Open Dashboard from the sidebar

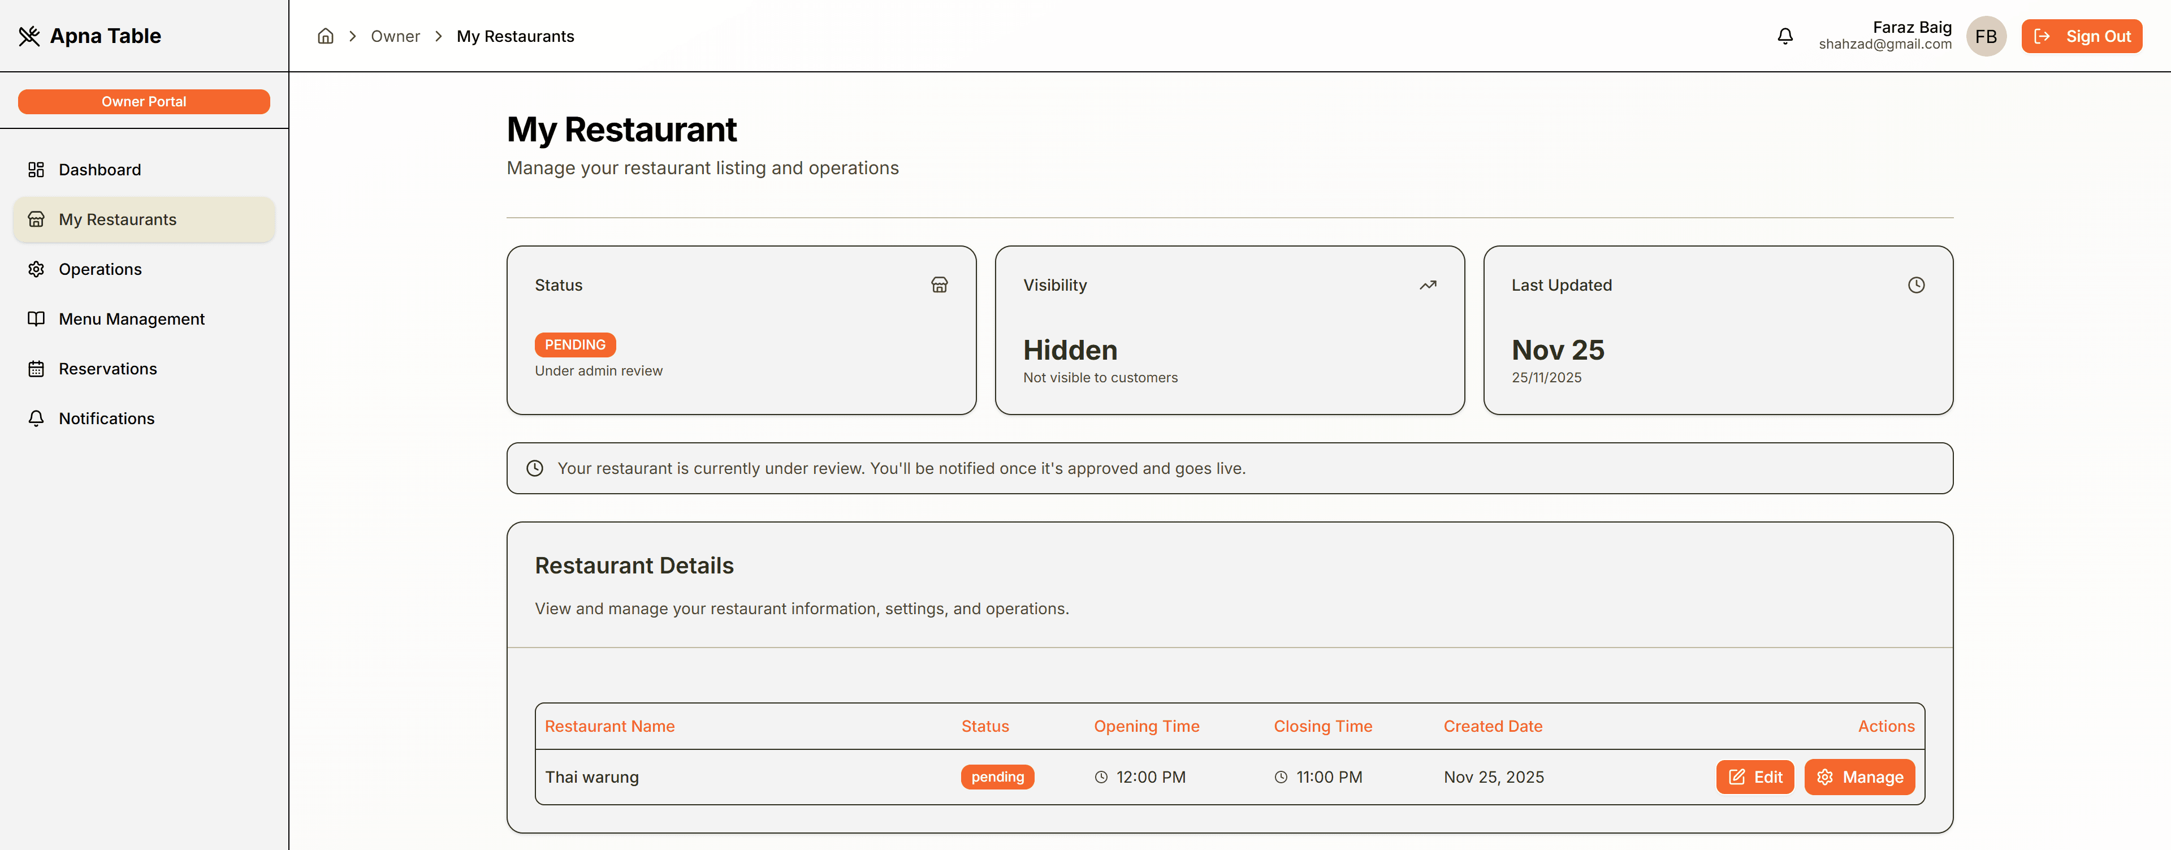tap(100, 170)
